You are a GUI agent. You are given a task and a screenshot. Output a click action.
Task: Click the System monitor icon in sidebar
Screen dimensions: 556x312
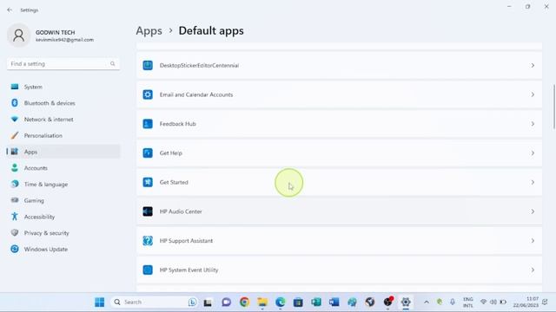[x=15, y=87]
